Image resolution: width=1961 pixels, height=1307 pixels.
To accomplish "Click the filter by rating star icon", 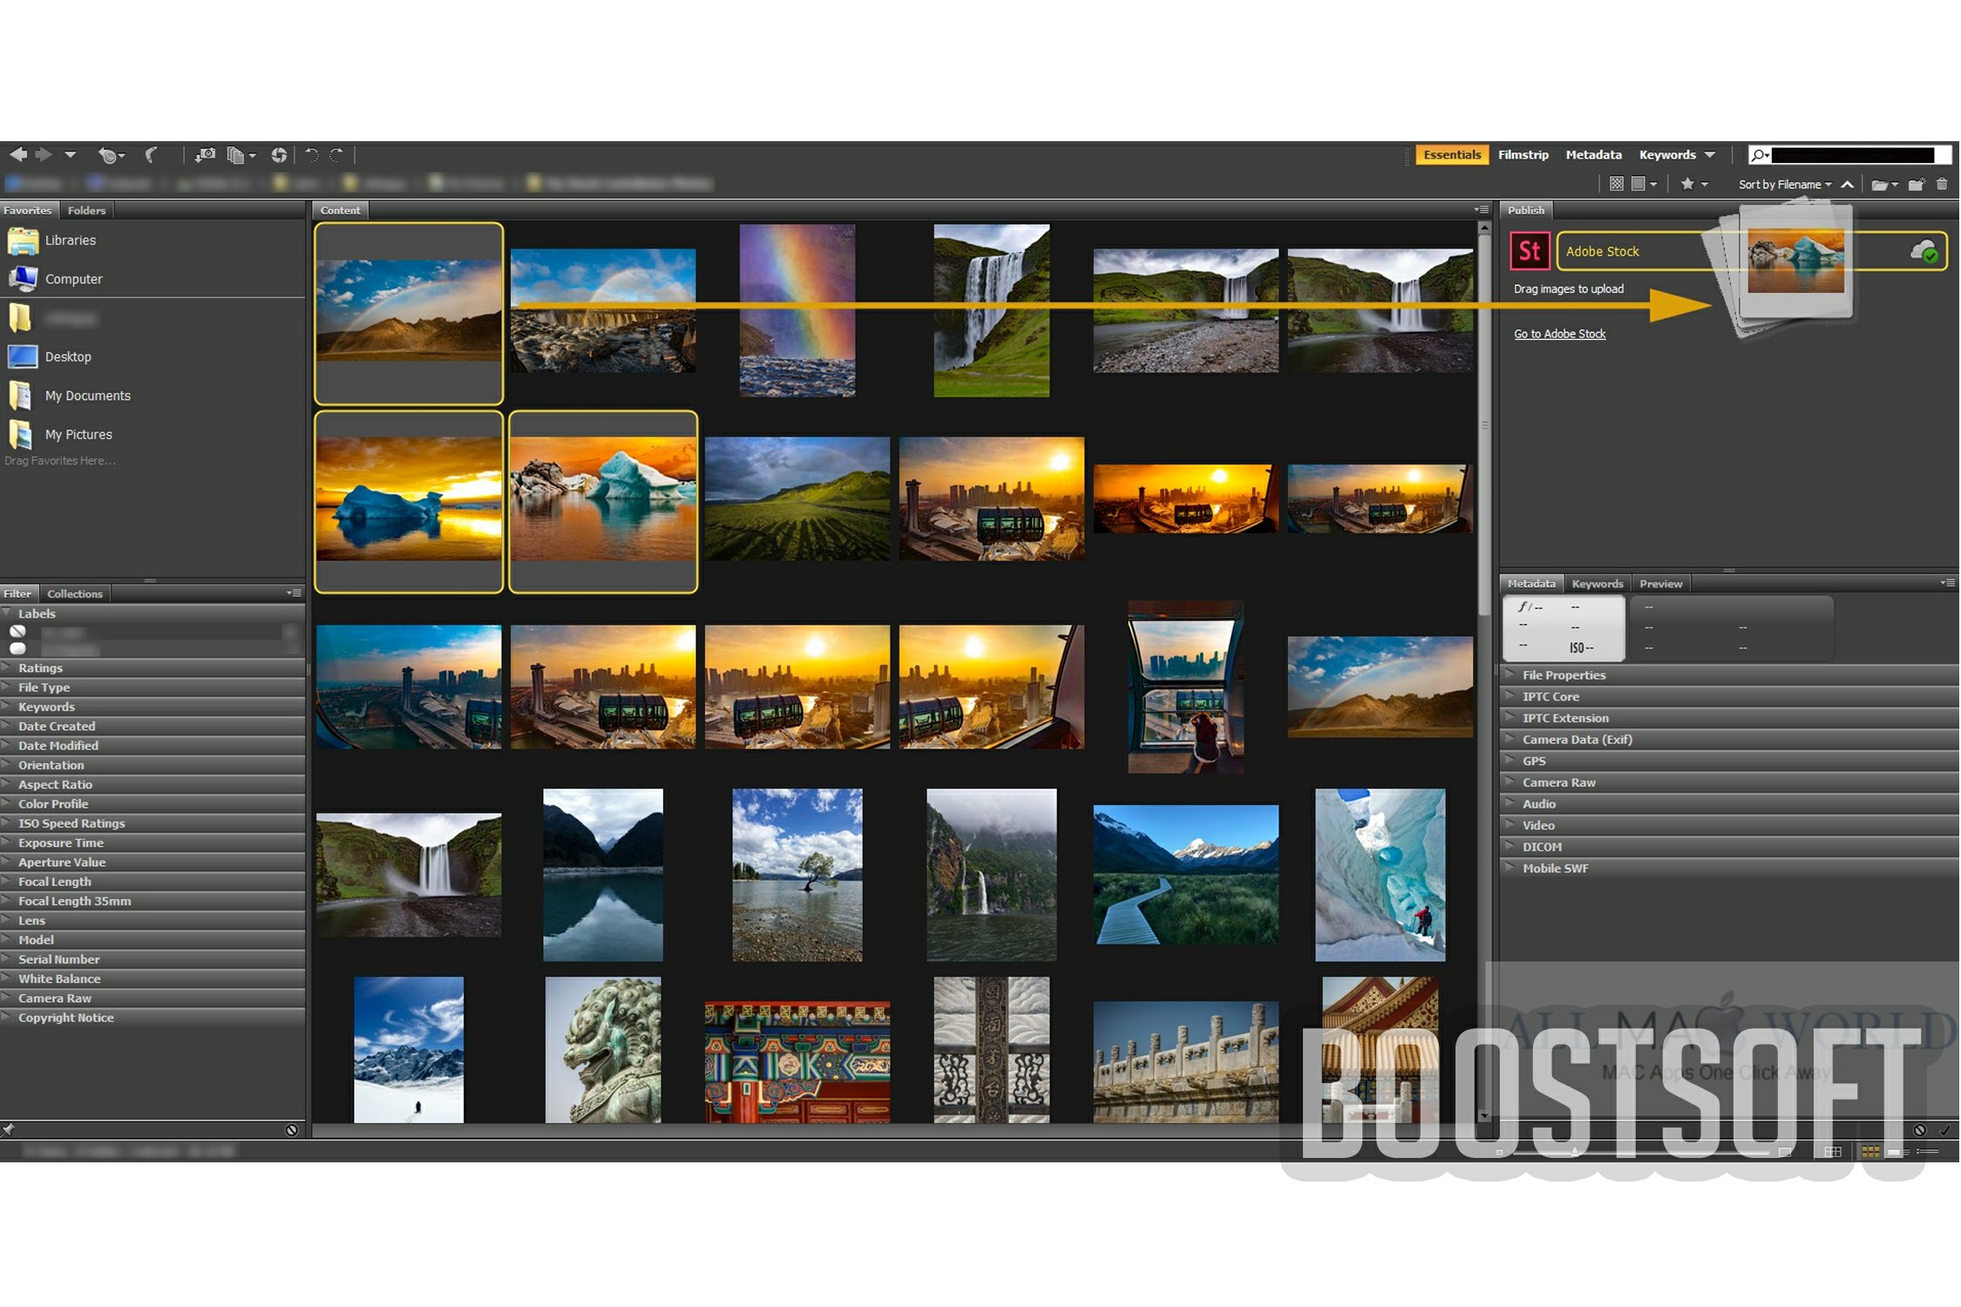I will (x=1693, y=184).
